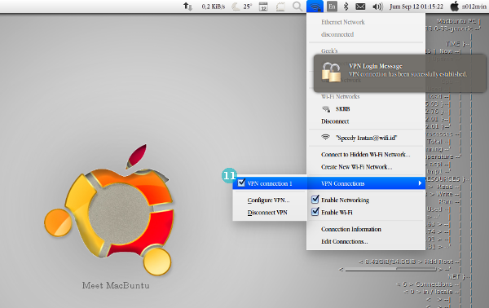Disconnect from the SKRB network
This screenshot has height=308, width=489.
[335, 121]
